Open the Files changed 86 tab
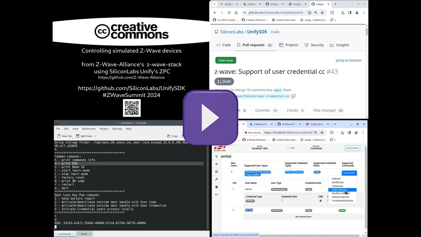 tap(329, 111)
